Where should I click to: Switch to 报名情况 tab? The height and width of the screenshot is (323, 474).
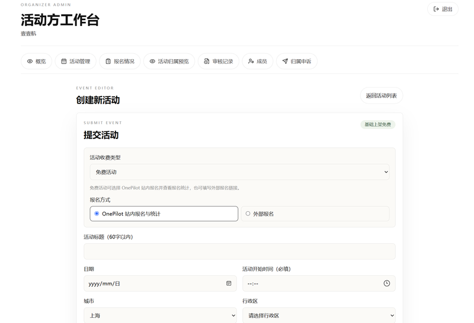coord(120,62)
